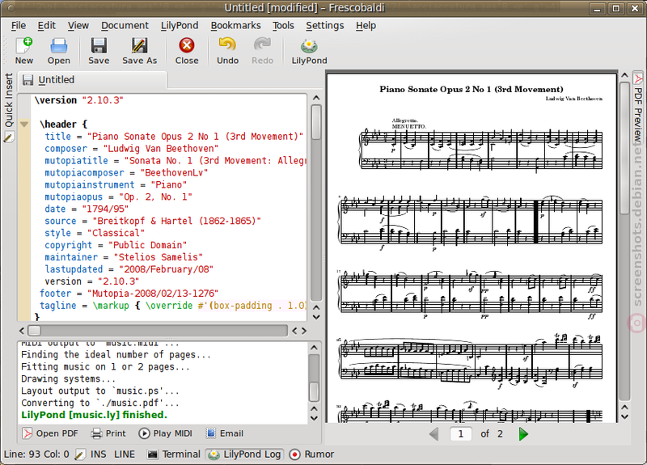This screenshot has width=647, height=465.
Task: Create a new document with New
Action: (x=24, y=51)
